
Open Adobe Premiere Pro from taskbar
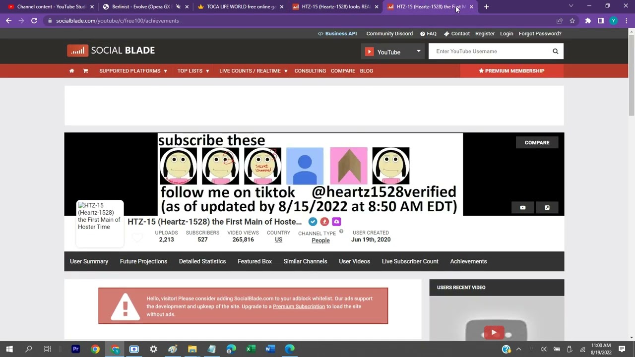[x=75, y=349]
